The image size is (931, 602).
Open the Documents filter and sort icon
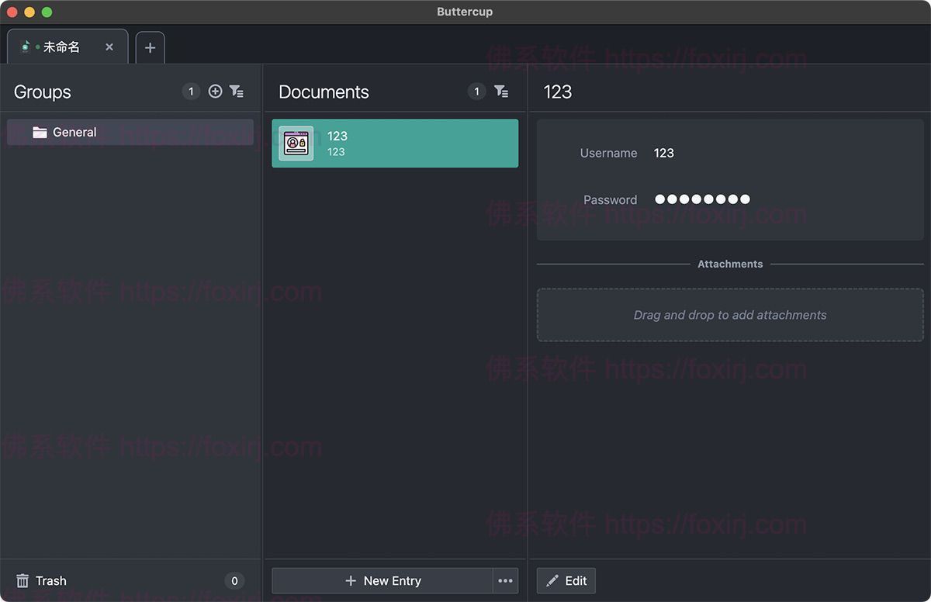pyautogui.click(x=501, y=92)
